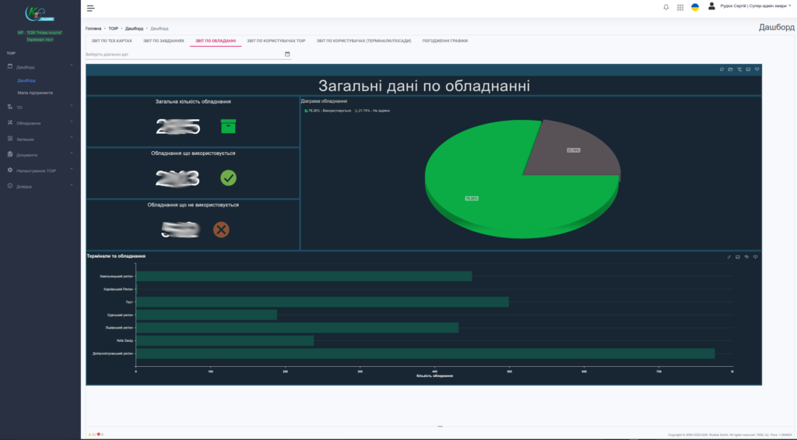Open the user account dropdown

[x=755, y=6]
